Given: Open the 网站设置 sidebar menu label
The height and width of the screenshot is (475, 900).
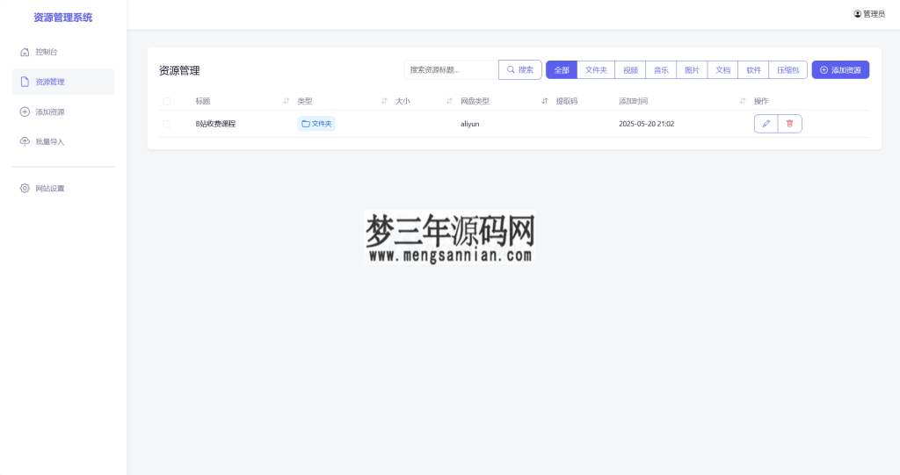Looking at the screenshot, I should 50,188.
